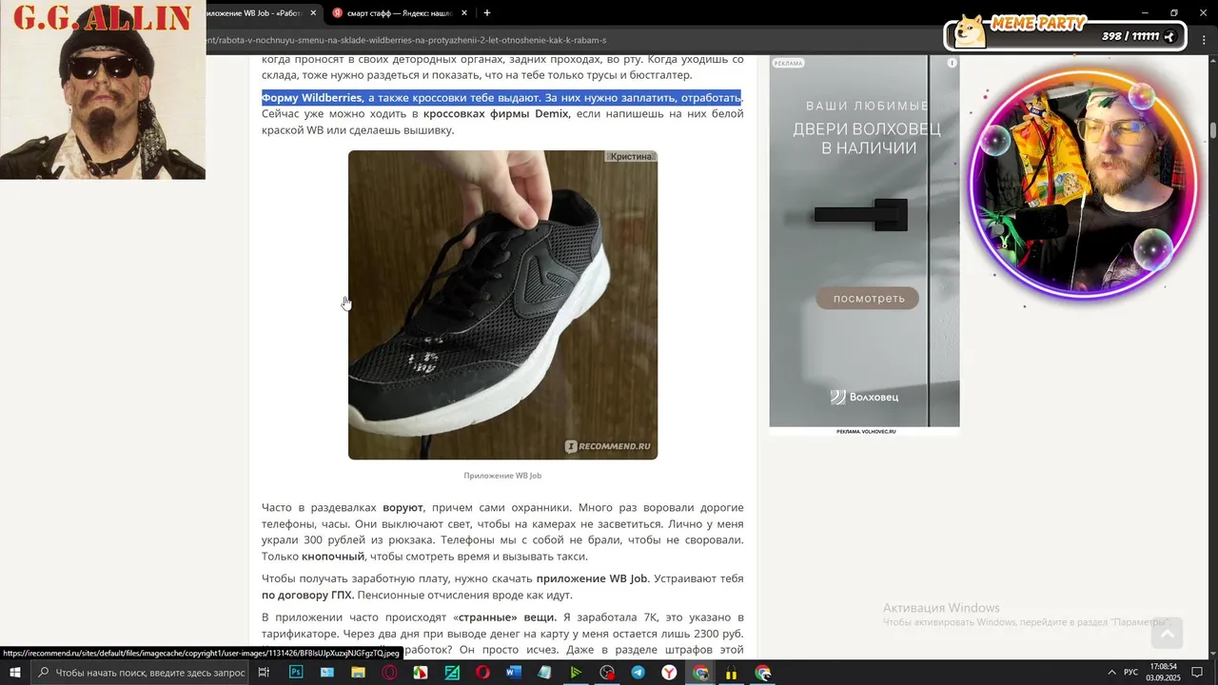Screen dimensions: 1218x685
Task: Open the yellow padlock taskbar app
Action: pos(731,673)
